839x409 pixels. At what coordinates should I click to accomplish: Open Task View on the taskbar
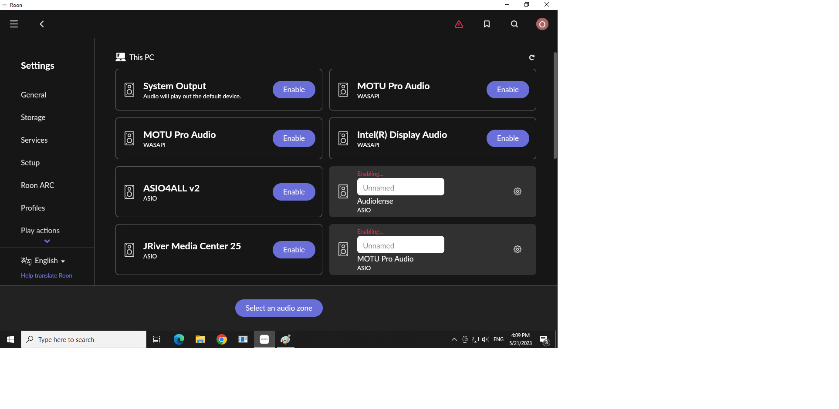[157, 339]
